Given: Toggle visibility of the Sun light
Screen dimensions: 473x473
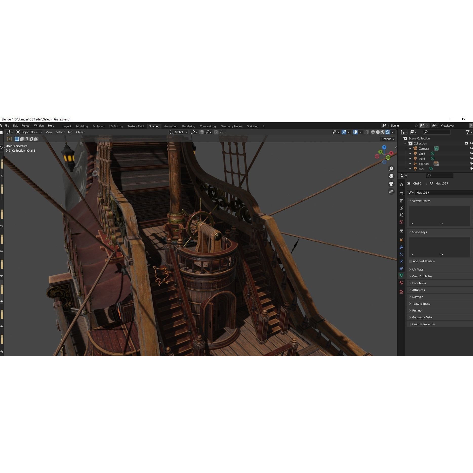Looking at the screenshot, I should point(471,169).
